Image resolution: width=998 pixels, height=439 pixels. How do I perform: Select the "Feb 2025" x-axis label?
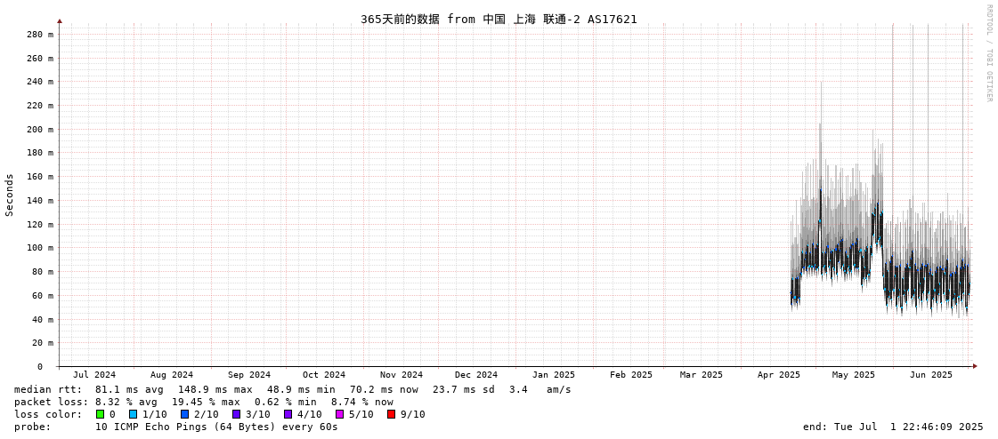pyautogui.click(x=630, y=375)
